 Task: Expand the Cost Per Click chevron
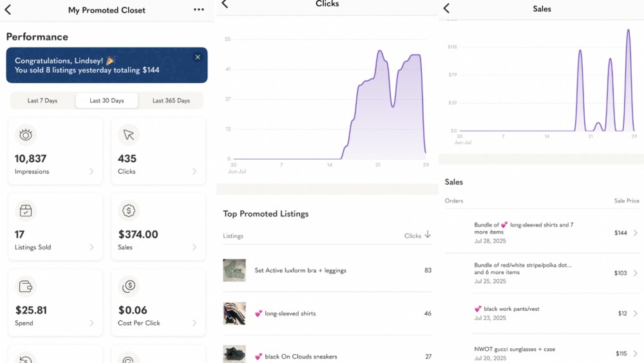coord(194,323)
